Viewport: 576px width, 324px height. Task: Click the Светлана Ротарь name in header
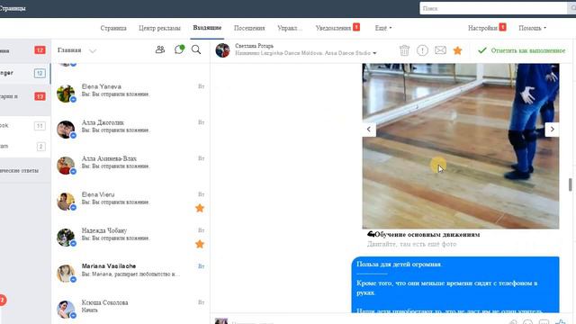254,46
